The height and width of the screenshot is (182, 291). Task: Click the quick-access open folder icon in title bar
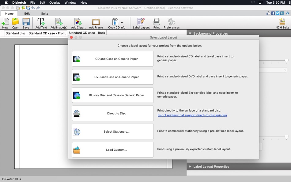[23, 8]
